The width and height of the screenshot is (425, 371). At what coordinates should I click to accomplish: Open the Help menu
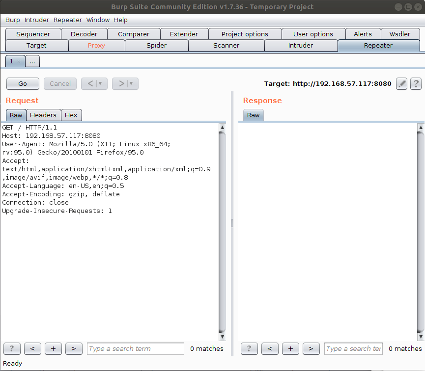pos(120,20)
